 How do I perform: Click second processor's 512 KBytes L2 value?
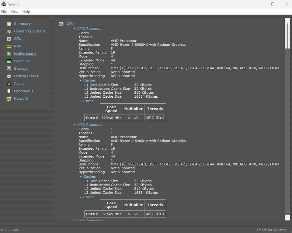pyautogui.click(x=144, y=189)
